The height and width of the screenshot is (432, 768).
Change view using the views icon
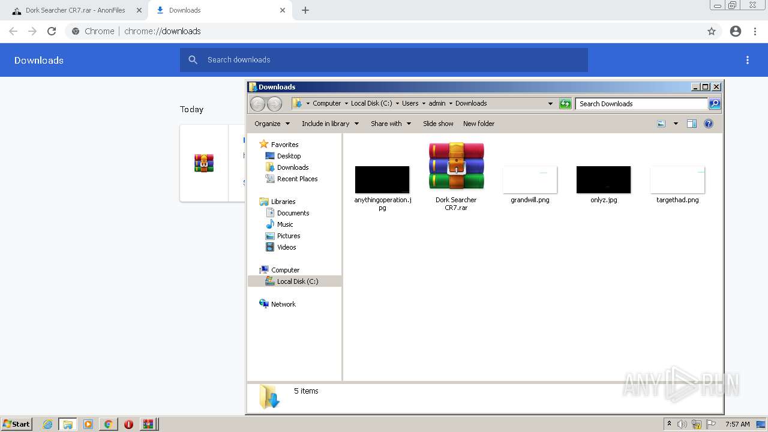point(661,124)
